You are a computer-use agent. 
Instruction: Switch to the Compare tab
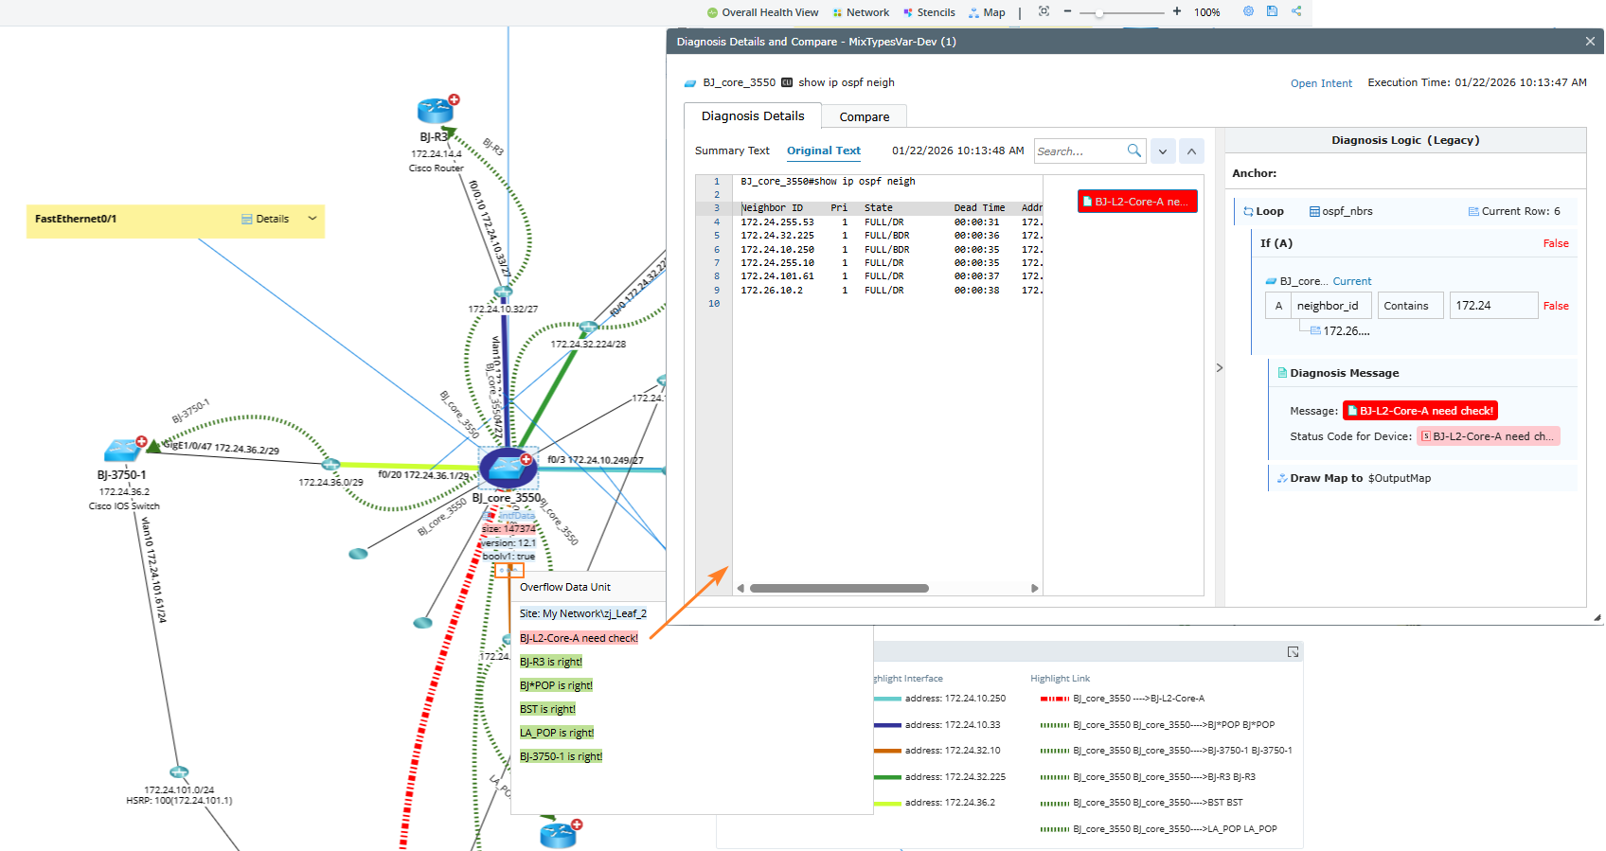pyautogui.click(x=864, y=116)
